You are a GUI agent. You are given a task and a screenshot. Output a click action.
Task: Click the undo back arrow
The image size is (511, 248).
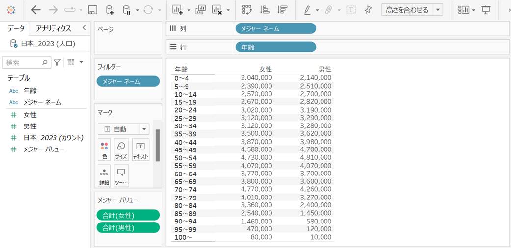click(x=36, y=10)
